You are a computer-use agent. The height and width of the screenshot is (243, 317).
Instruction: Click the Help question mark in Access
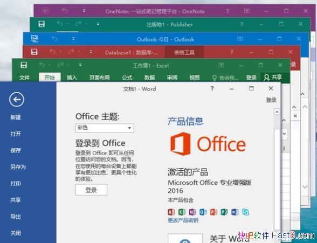pos(232,52)
